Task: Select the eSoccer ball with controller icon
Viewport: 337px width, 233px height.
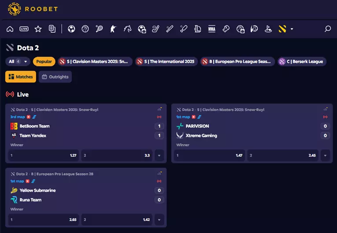Action: pyautogui.click(x=142, y=29)
